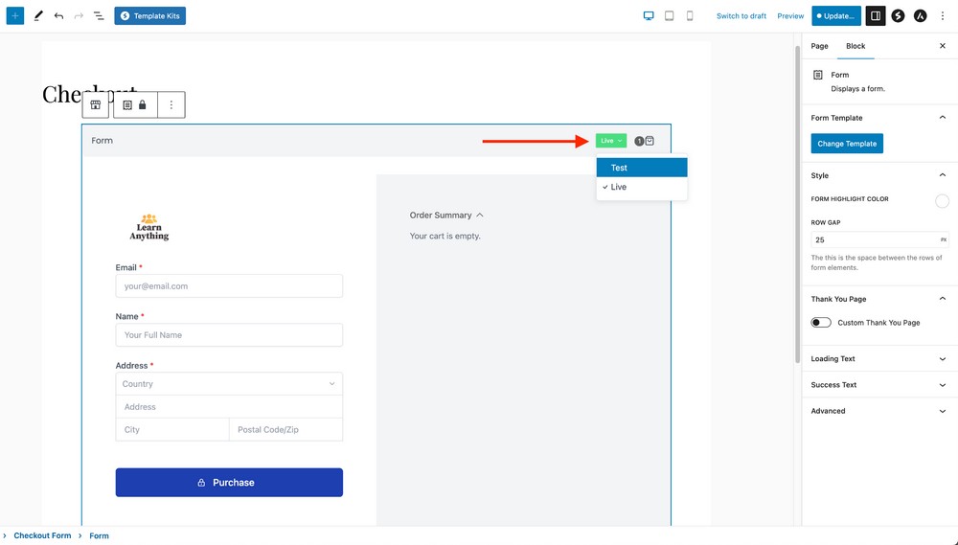Screen dimensions: 958x545
Task: Open the Live mode dropdown badge
Action: pyautogui.click(x=611, y=141)
